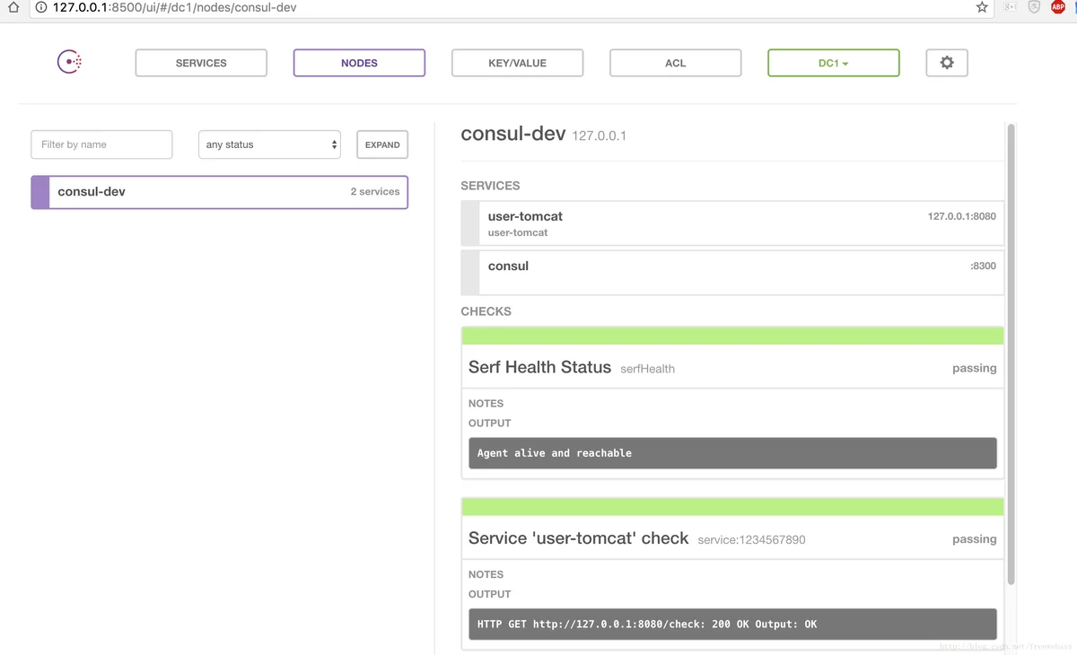Image resolution: width=1077 pixels, height=655 pixels.
Task: Open the 'any status' filter dropdown
Action: point(269,144)
